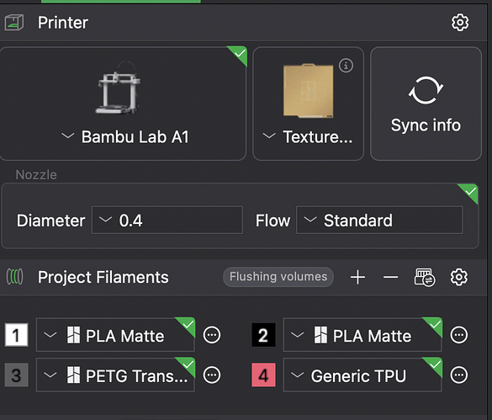The width and height of the screenshot is (492, 420).
Task: Open AMS filament sync icon
Action: click(425, 278)
